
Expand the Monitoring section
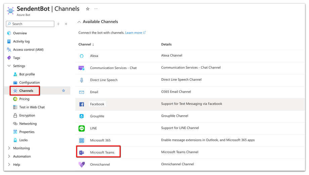[x=9, y=148]
